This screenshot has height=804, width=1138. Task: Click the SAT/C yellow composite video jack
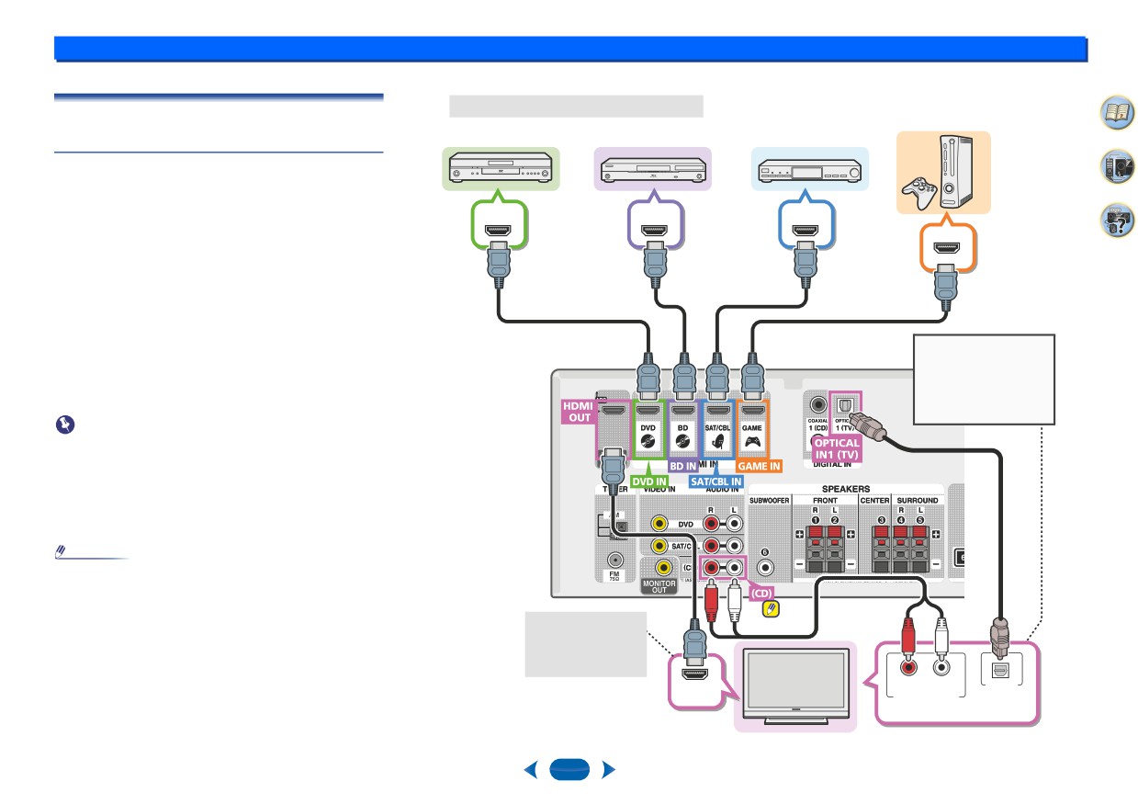(x=659, y=547)
